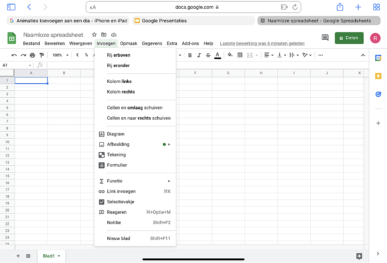This screenshot has width=387, height=263.
Task: Add a new sheet with the plus button
Action: click(18, 256)
